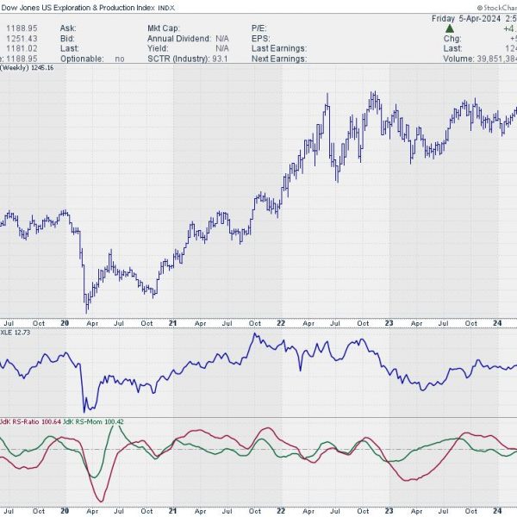Click the 'Annual Dividend:' label
This screenshot has width=517, height=517.
[x=179, y=39]
